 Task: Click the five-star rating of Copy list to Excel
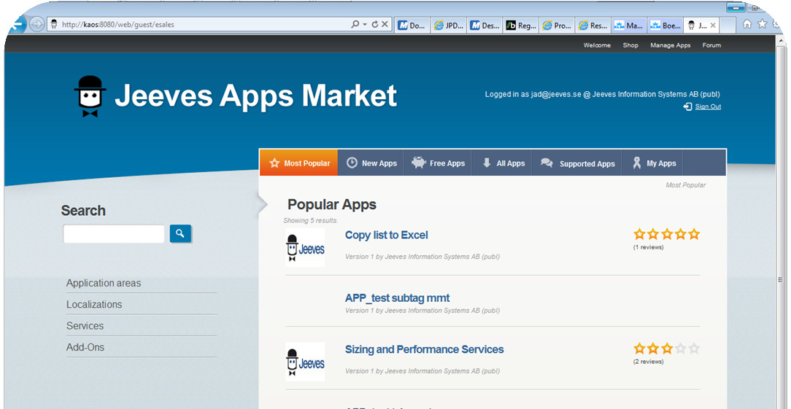[x=667, y=234]
